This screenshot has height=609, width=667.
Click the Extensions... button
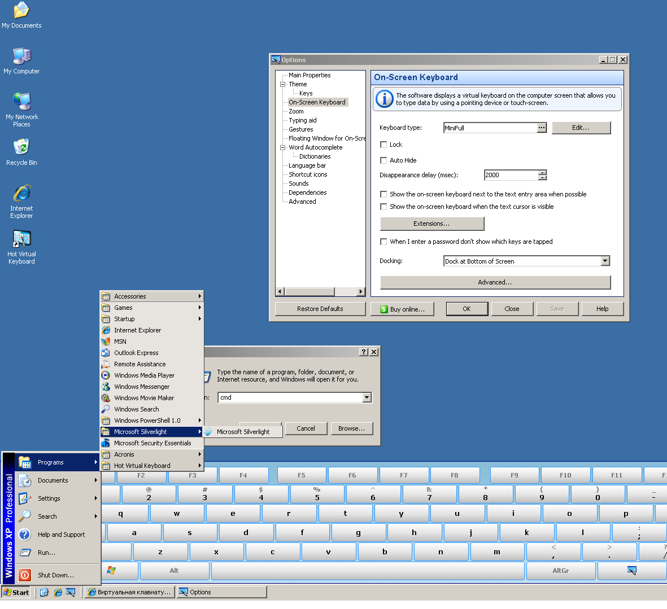pyautogui.click(x=431, y=224)
